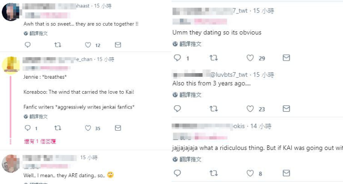The image size is (343, 184).
Task: Retweet 'Also this from 3 years ago' tweet
Action: (x=213, y=109)
